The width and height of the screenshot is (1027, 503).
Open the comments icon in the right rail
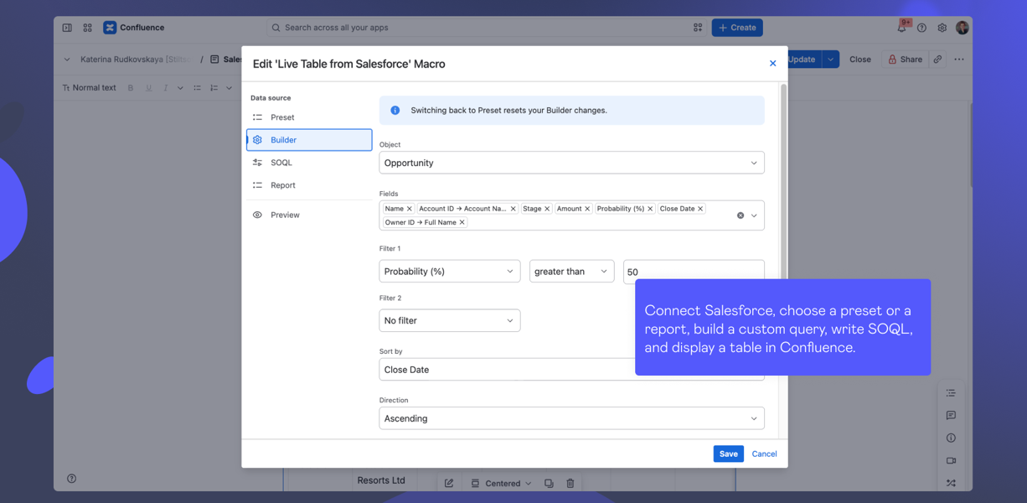tap(951, 416)
